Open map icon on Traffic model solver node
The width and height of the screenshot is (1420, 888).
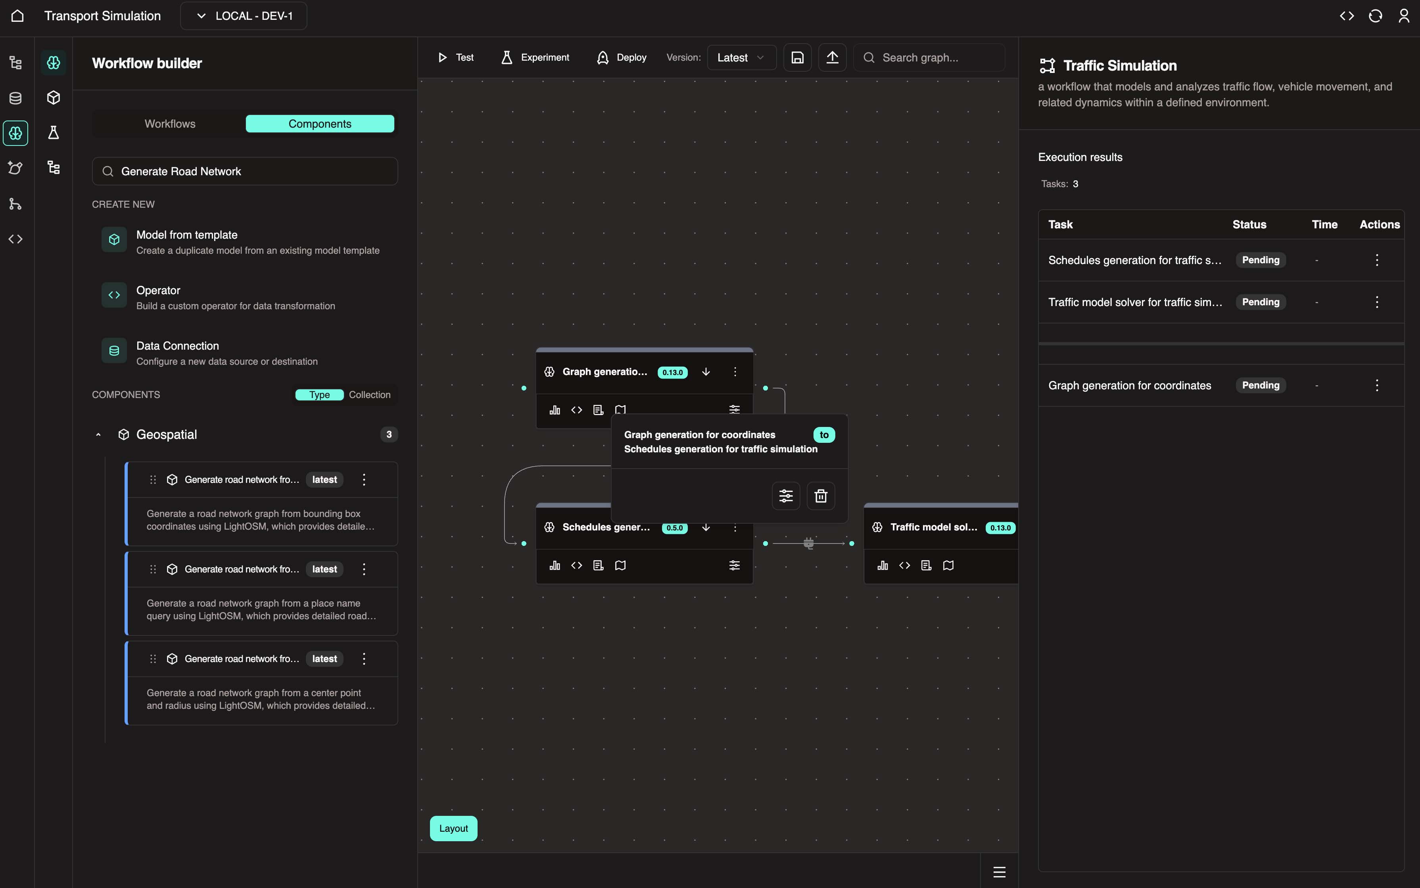pos(948,565)
